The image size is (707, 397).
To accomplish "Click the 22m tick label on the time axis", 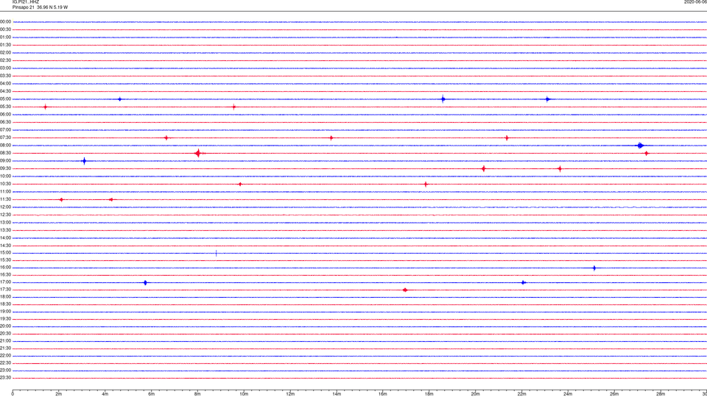I will [x=521, y=394].
